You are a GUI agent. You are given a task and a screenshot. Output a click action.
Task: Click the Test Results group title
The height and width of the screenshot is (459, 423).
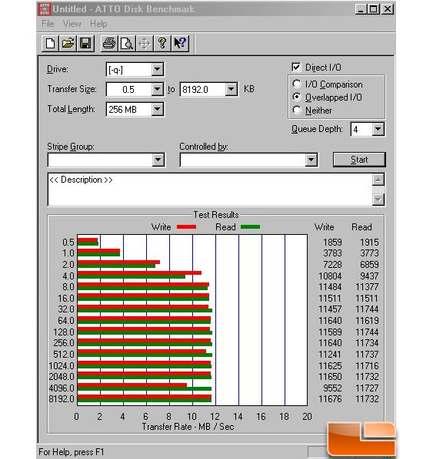coord(216,215)
